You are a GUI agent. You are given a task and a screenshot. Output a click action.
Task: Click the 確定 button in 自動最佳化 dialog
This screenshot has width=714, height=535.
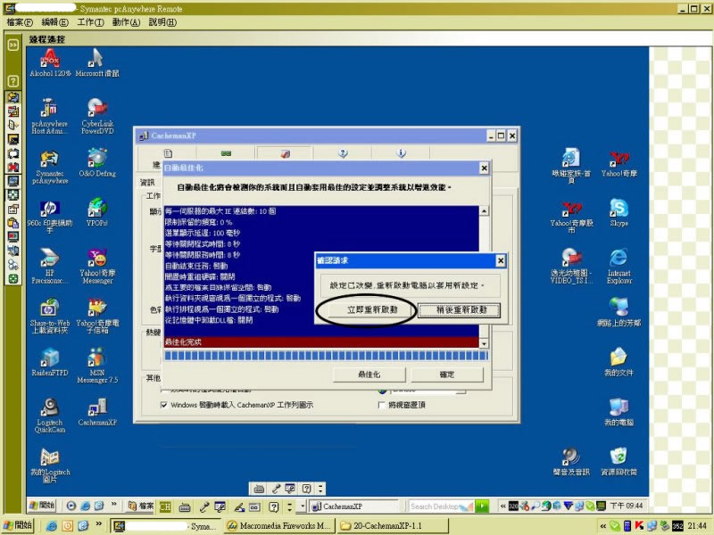[447, 374]
